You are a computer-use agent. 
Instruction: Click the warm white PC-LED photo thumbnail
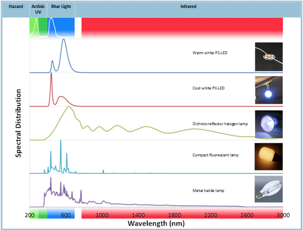click(269, 57)
